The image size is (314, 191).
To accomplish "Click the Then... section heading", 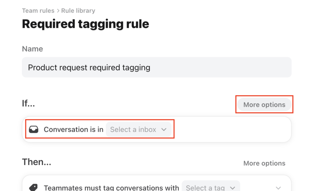I will (x=37, y=162).
